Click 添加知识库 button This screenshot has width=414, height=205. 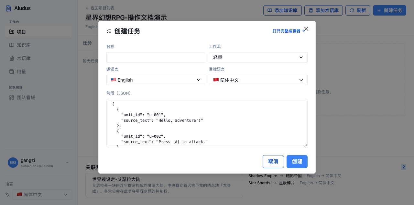282,10
